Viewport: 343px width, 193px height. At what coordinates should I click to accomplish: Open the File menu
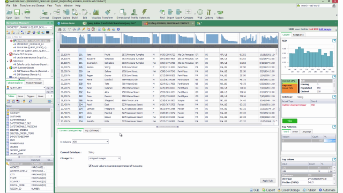pos(9,5)
